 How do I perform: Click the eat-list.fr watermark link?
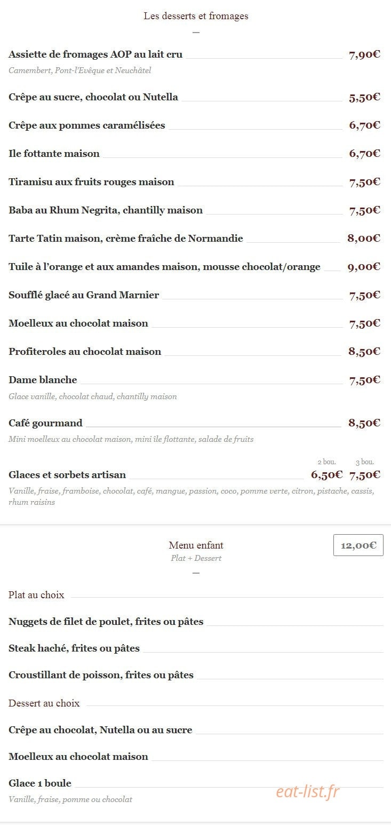[308, 792]
